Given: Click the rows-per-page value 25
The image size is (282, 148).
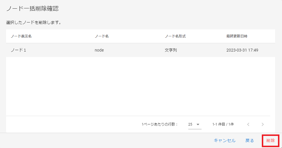Looking at the screenshot, I should [190, 124].
